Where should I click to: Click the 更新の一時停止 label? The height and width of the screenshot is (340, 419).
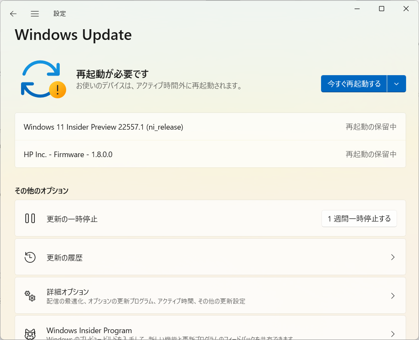pyautogui.click(x=72, y=219)
